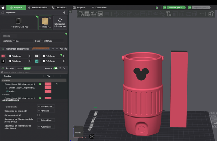Click Sincronizar información button
Image resolution: width=217 pixels, height=141 pixels.
(x=60, y=23)
